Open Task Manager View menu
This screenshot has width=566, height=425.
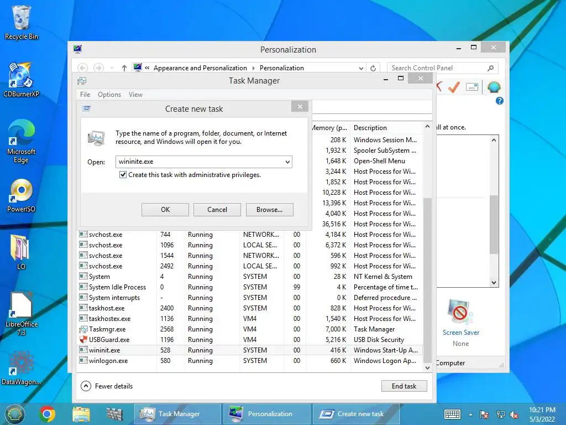coord(136,95)
